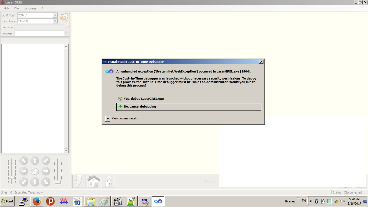Screen dimensions: 368x207
Task: Click the network signal tray icon
Action: tap(336, 201)
